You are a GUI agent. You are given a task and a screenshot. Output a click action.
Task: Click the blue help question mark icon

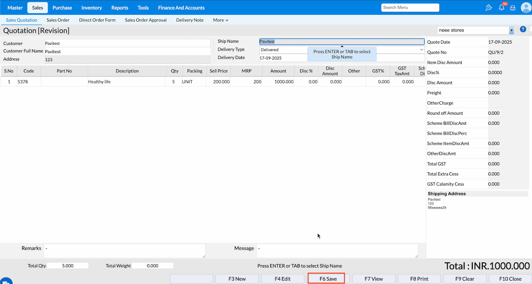point(523,29)
